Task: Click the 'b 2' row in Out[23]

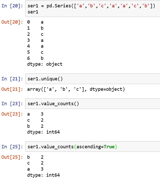Action: coord(35,126)
